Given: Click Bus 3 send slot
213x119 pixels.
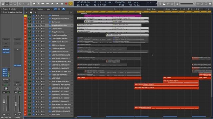Looking at the screenshot, I should [5, 69].
